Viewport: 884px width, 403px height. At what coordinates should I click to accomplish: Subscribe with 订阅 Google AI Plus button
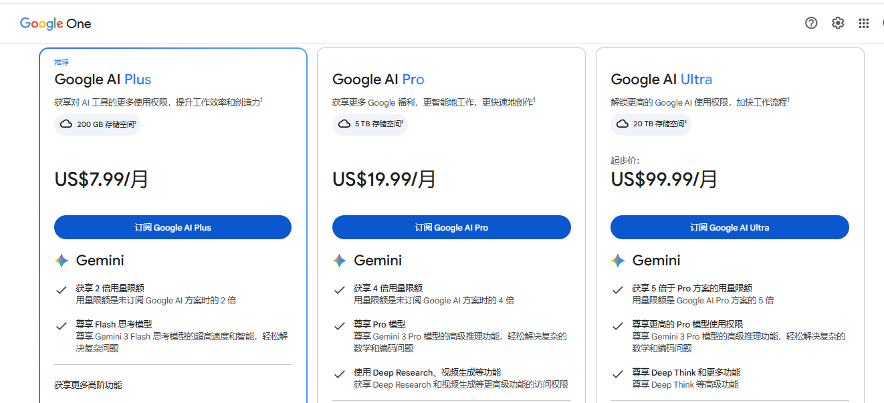coord(173,227)
